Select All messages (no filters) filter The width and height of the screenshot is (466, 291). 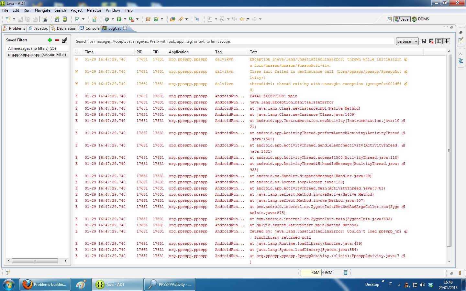coord(32,48)
